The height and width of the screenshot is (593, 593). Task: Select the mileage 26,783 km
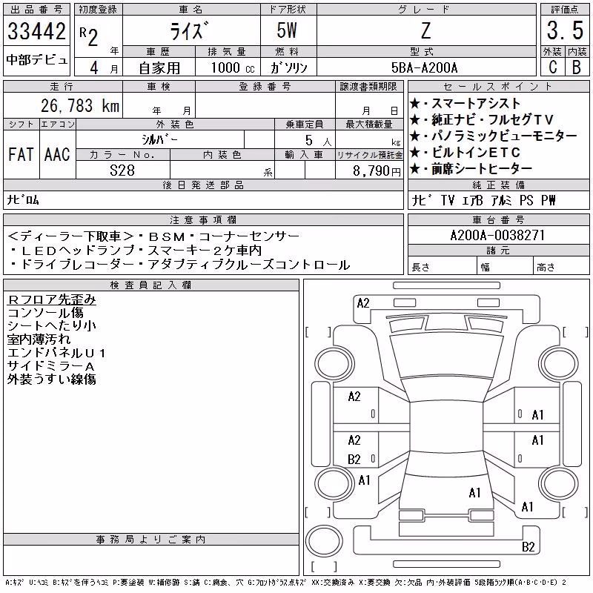click(x=80, y=105)
